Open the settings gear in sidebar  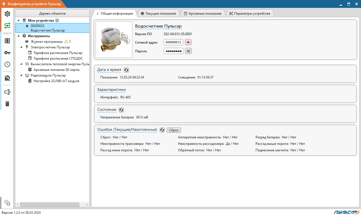tap(7, 14)
